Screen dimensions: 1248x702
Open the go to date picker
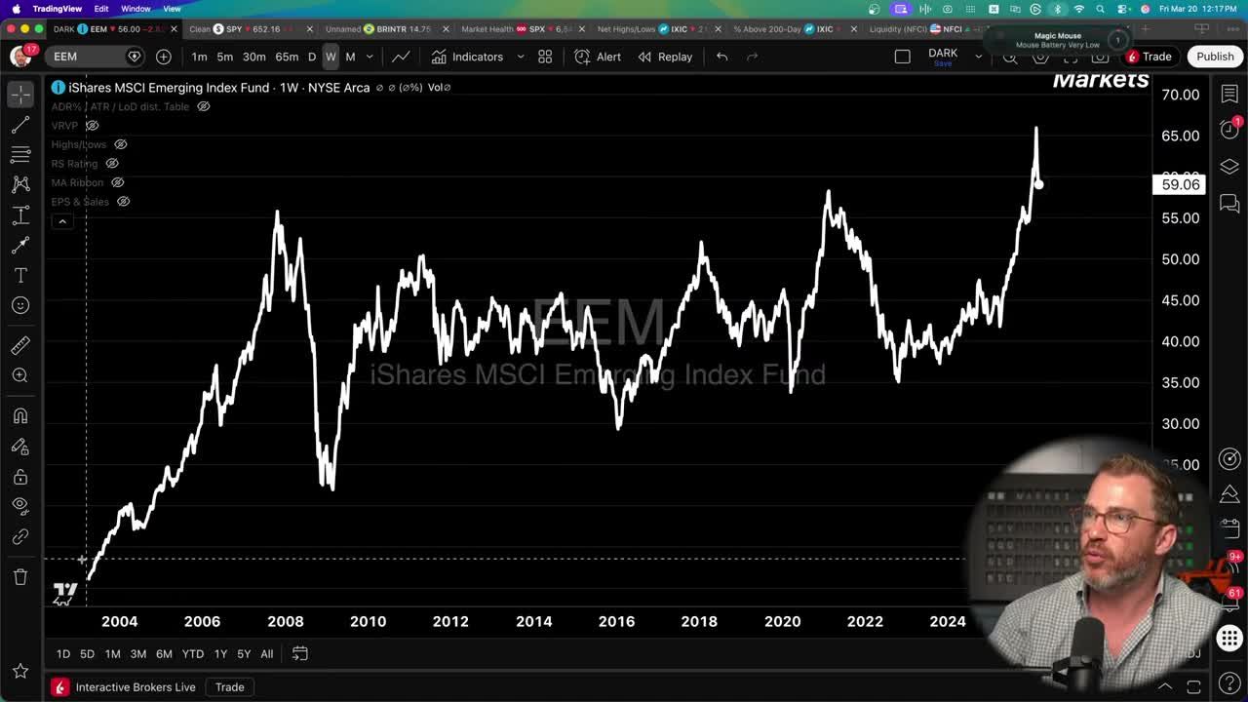[300, 654]
